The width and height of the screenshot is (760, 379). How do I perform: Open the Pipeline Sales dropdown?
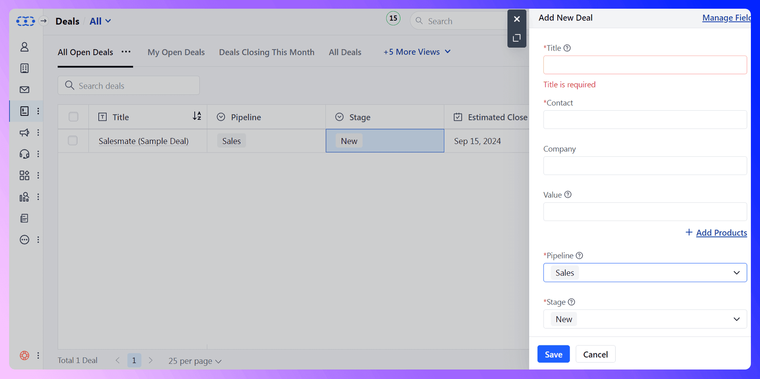tap(645, 273)
